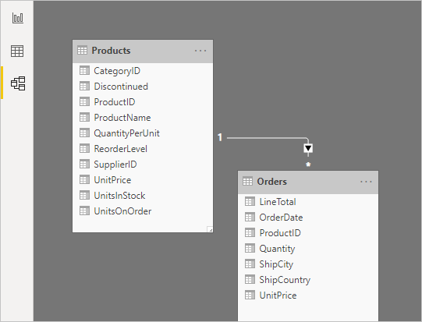Image resolution: width=422 pixels, height=322 pixels.
Task: Select QuantityPerUnit field
Action: coord(143,133)
